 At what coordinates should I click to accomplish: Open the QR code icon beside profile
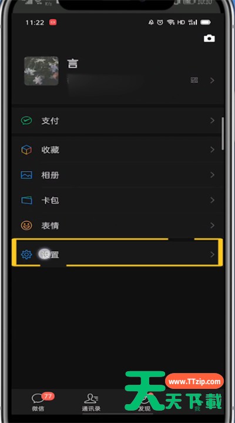194,80
